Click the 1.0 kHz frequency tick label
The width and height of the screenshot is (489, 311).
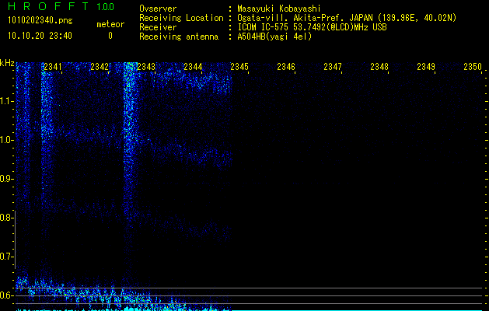(x=6, y=140)
